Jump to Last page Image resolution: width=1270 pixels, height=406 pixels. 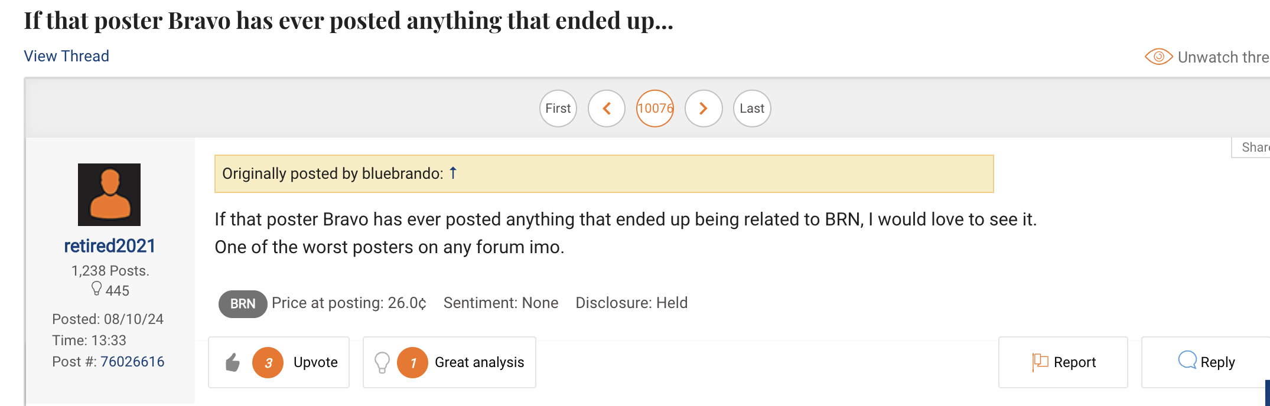(752, 109)
